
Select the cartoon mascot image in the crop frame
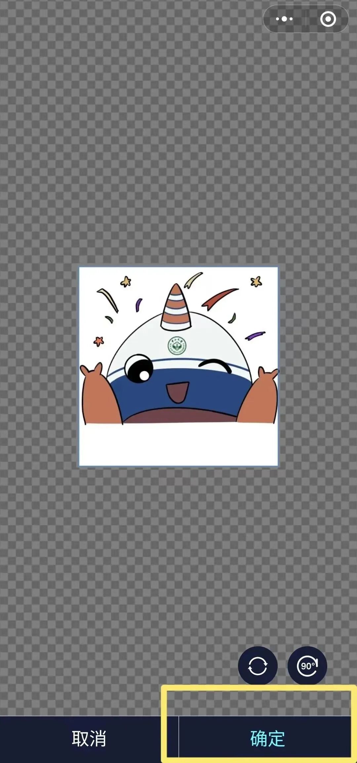point(178,366)
